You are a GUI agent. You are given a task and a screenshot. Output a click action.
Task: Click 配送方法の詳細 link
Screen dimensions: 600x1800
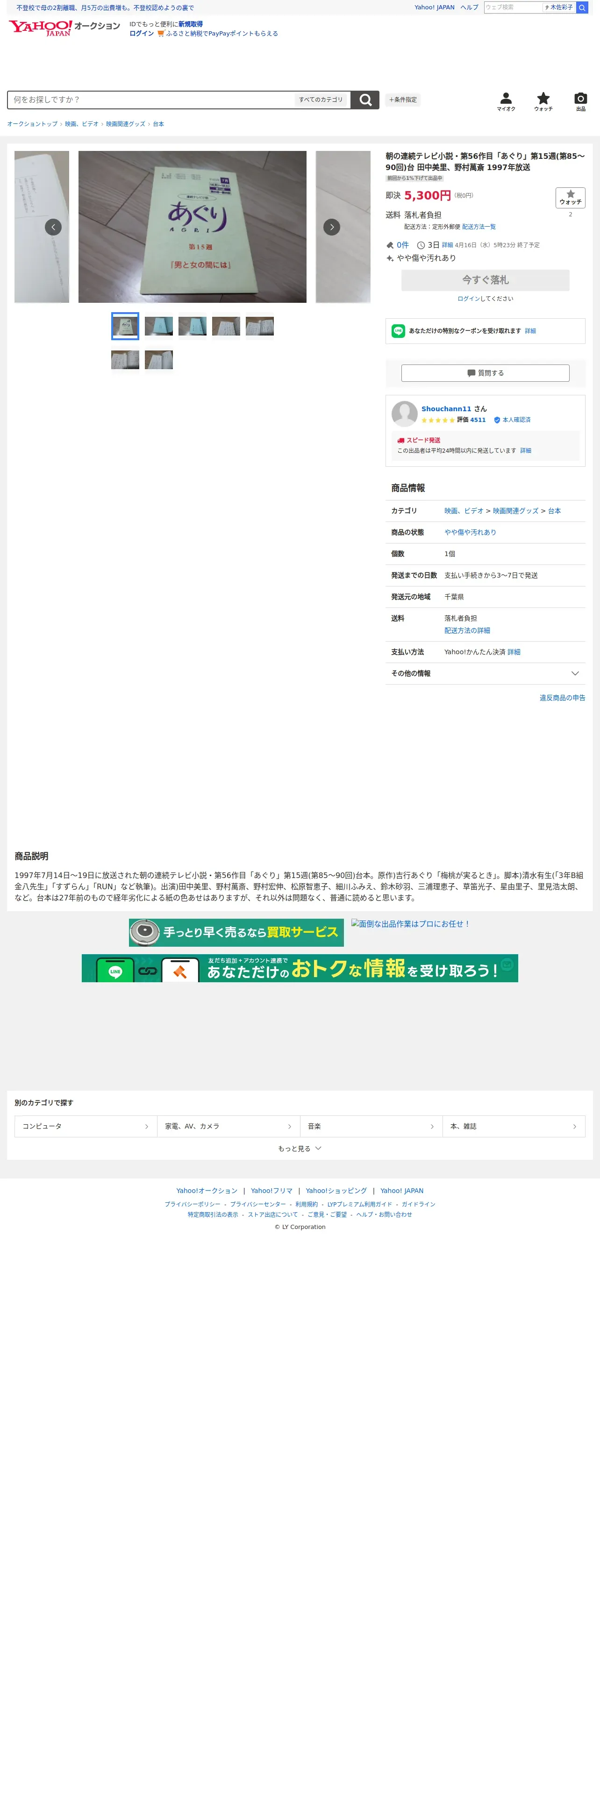click(467, 631)
